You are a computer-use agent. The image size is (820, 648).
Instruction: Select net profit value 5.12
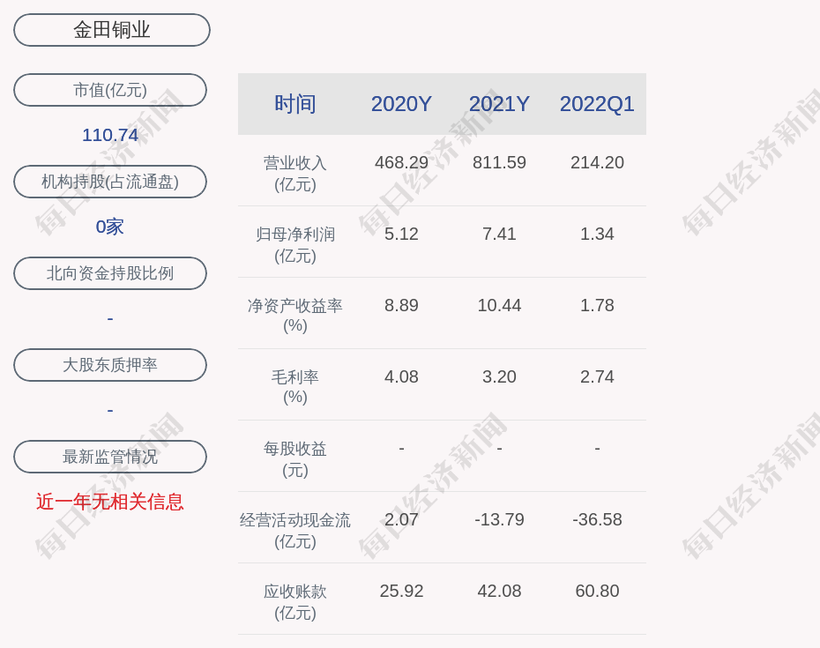(x=402, y=234)
